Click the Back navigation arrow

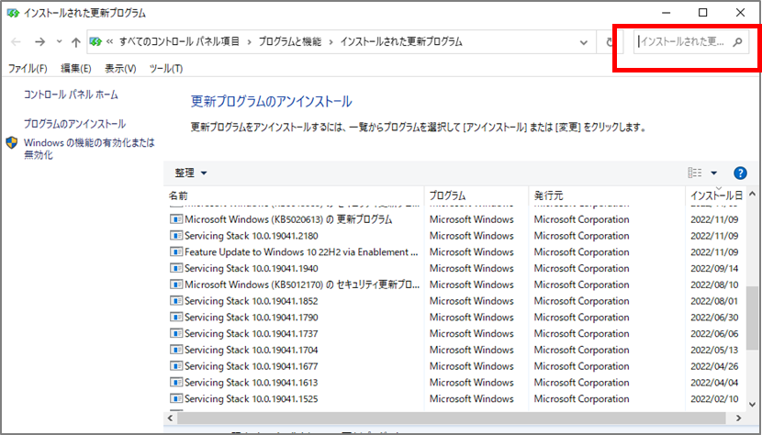click(x=16, y=42)
